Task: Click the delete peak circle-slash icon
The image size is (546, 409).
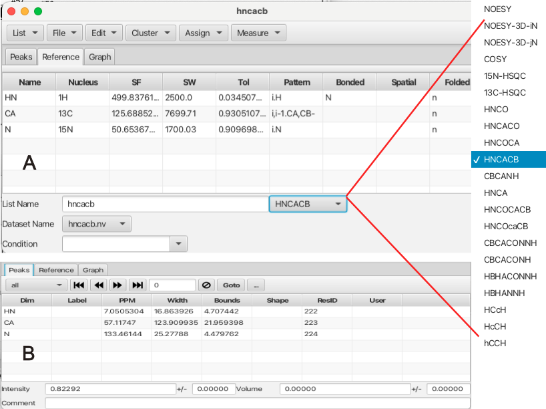Action: (x=206, y=285)
